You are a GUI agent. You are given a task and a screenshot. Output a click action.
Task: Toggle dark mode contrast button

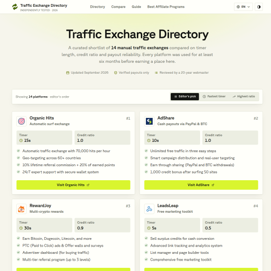[259, 7]
